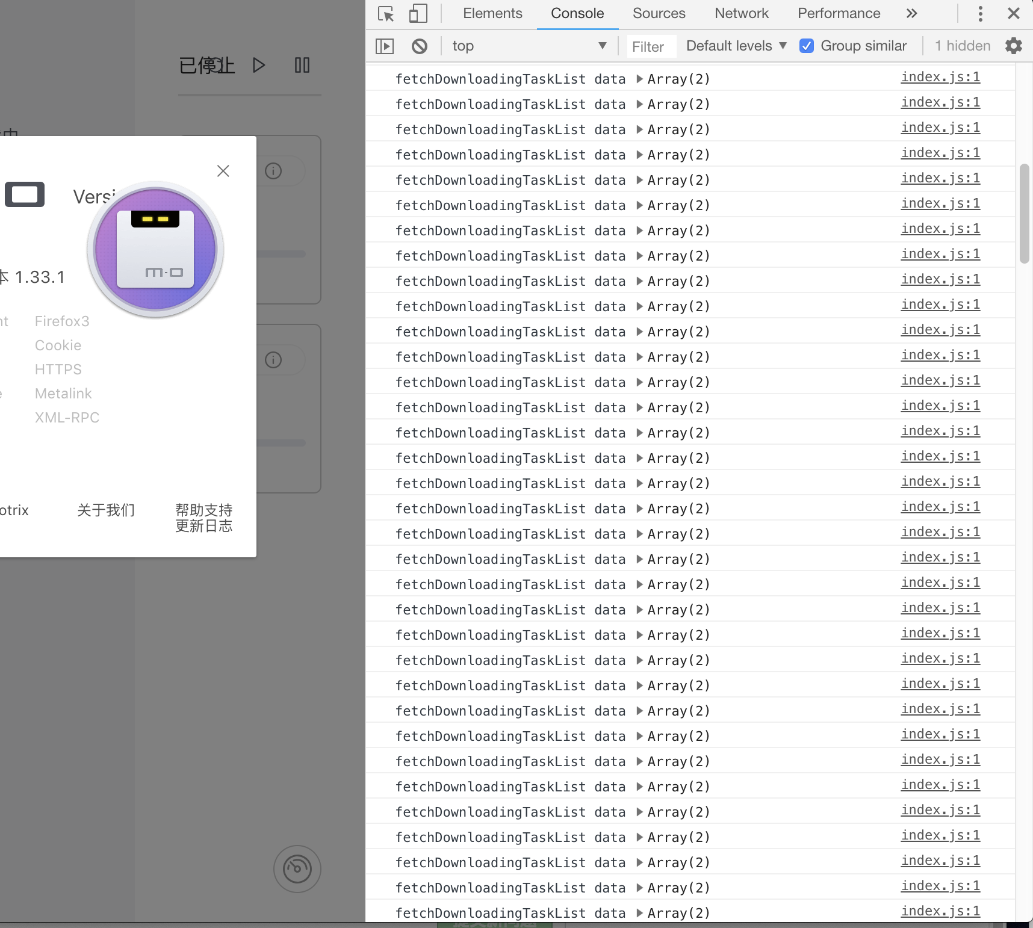Click the console vertical scrollbar thumb
The height and width of the screenshot is (928, 1033).
[1025, 213]
